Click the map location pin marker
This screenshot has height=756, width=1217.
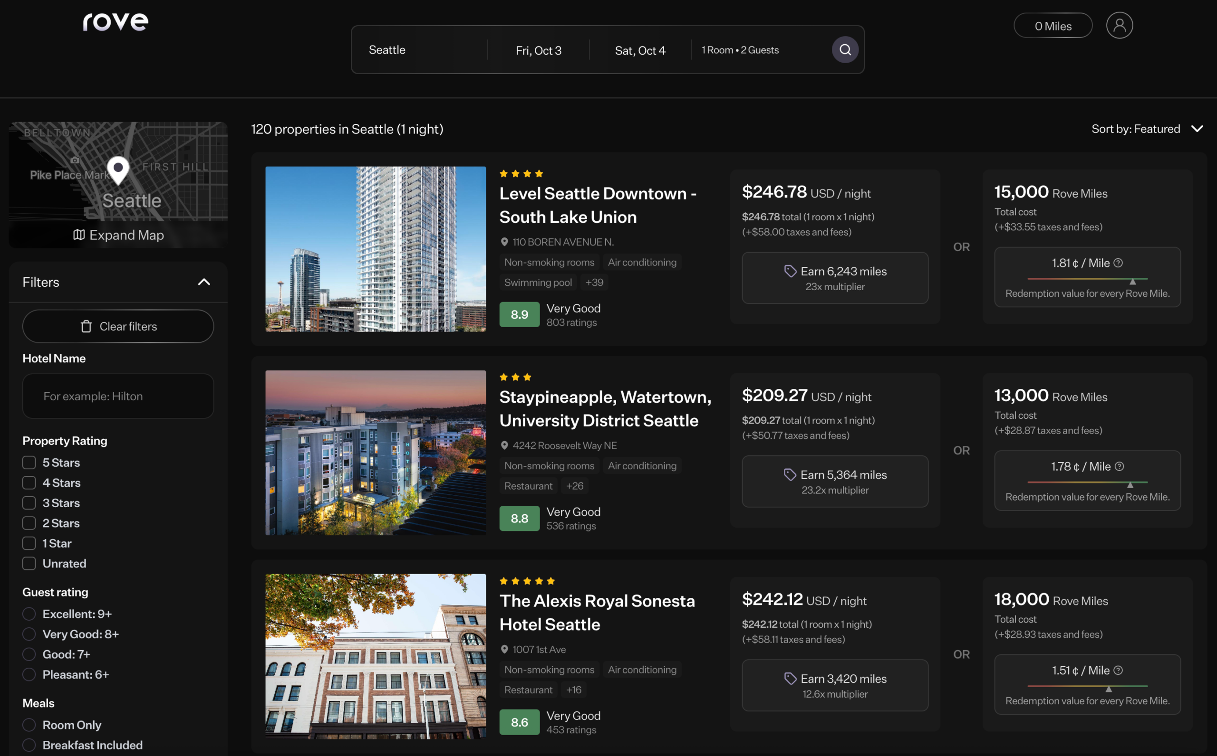[118, 170]
